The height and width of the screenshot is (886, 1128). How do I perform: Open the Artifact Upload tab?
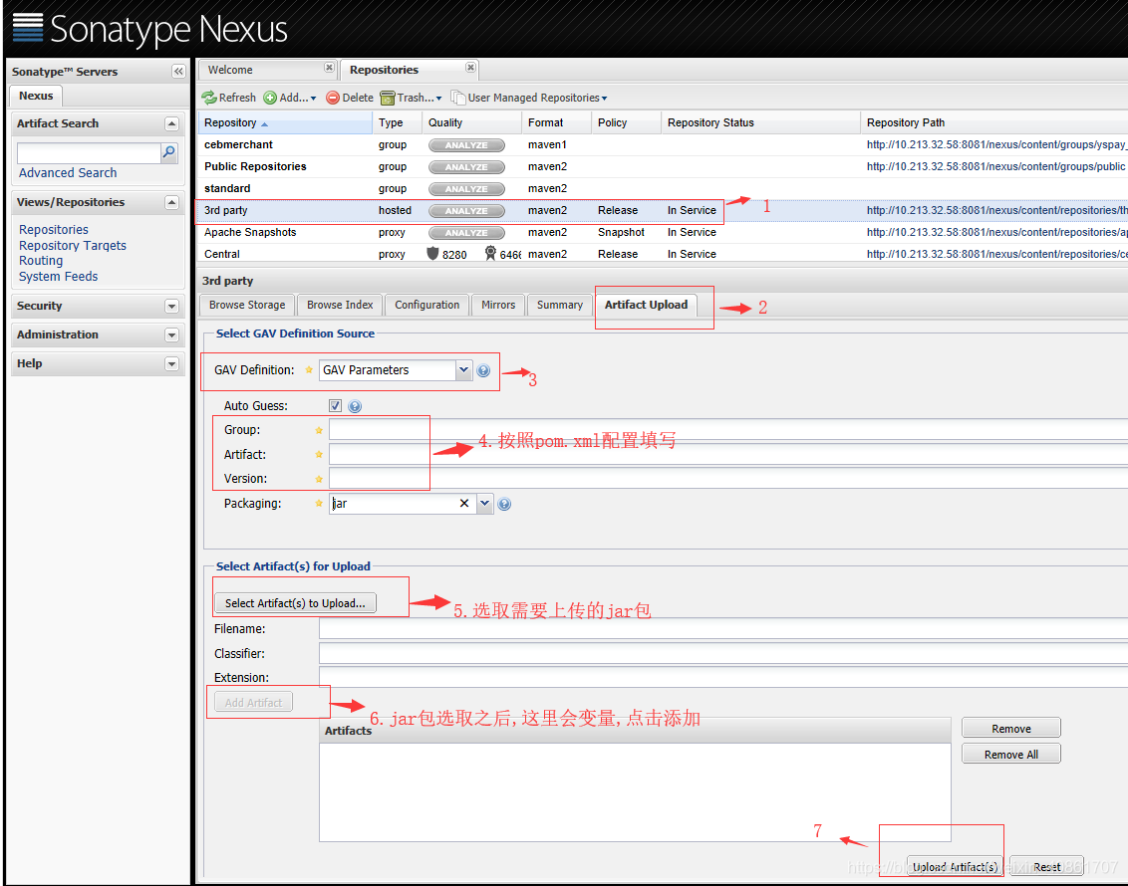pos(646,305)
